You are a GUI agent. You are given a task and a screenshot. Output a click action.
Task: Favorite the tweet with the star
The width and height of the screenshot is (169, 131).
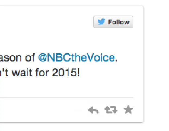128,110
